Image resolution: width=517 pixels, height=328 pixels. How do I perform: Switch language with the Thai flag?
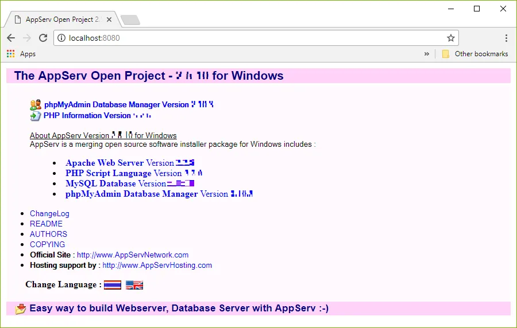point(113,285)
